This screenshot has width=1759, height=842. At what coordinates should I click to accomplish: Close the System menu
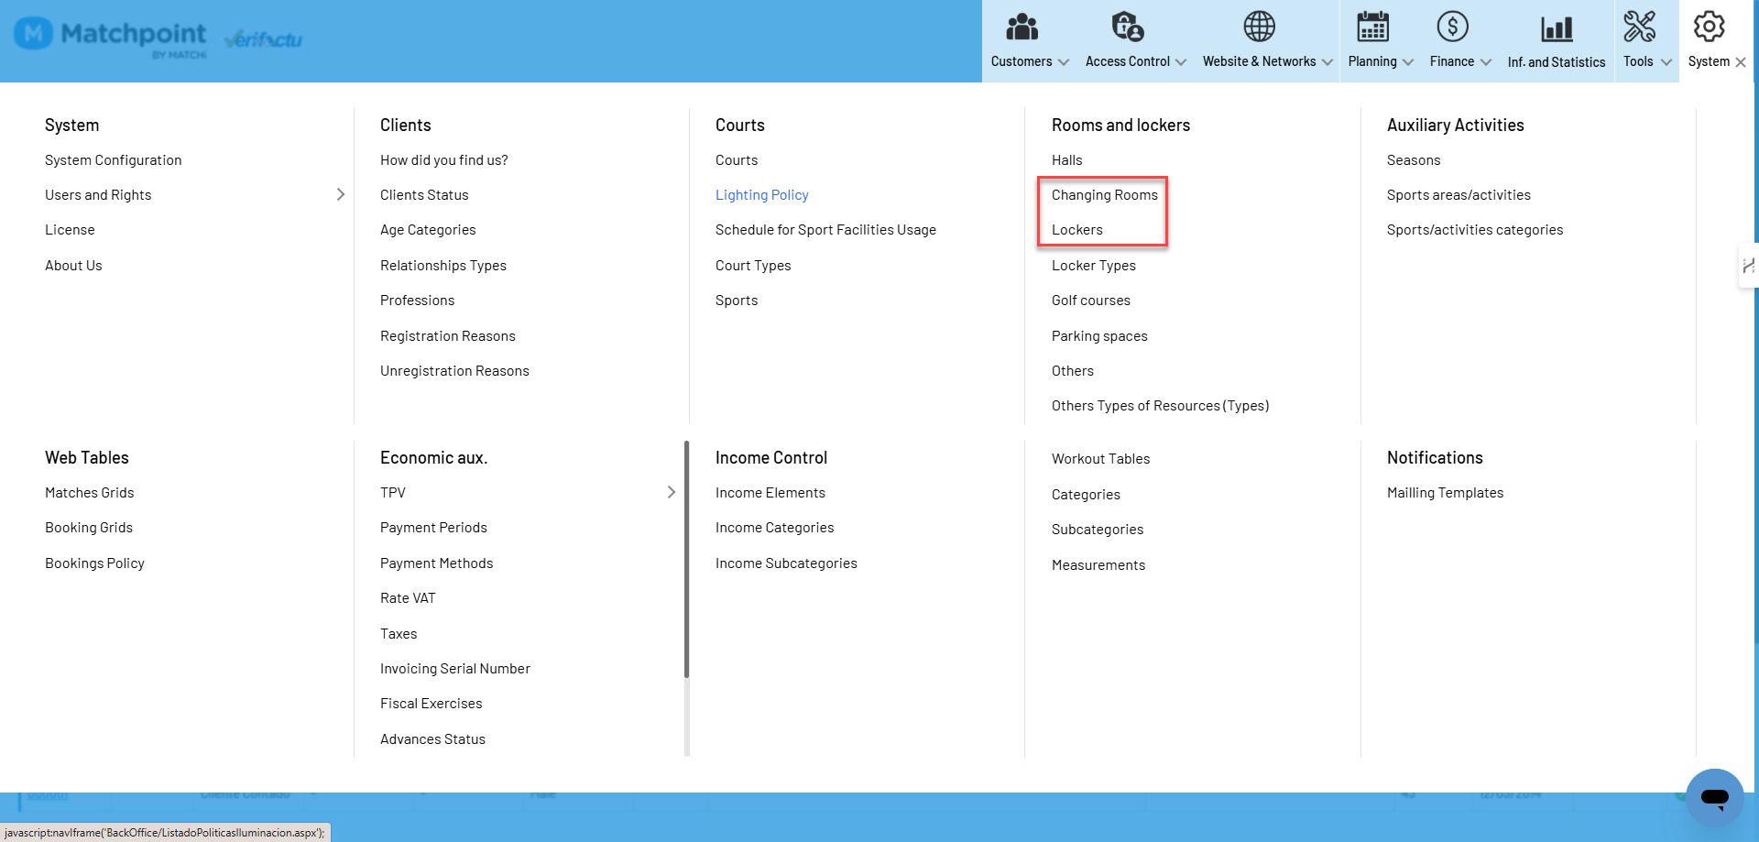(x=1740, y=62)
